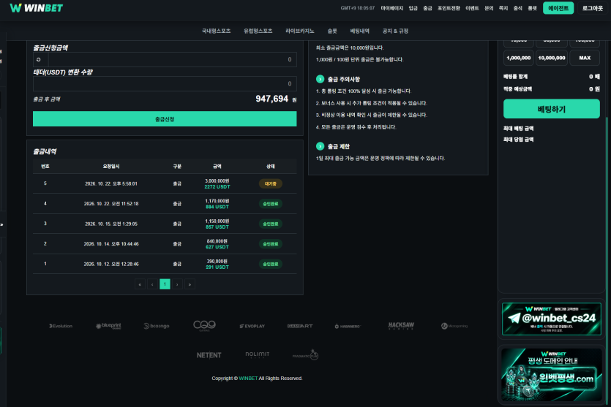The image size is (611, 407).
Task: Open the 윈벳평생.com domain banner
Action: tap(552, 374)
